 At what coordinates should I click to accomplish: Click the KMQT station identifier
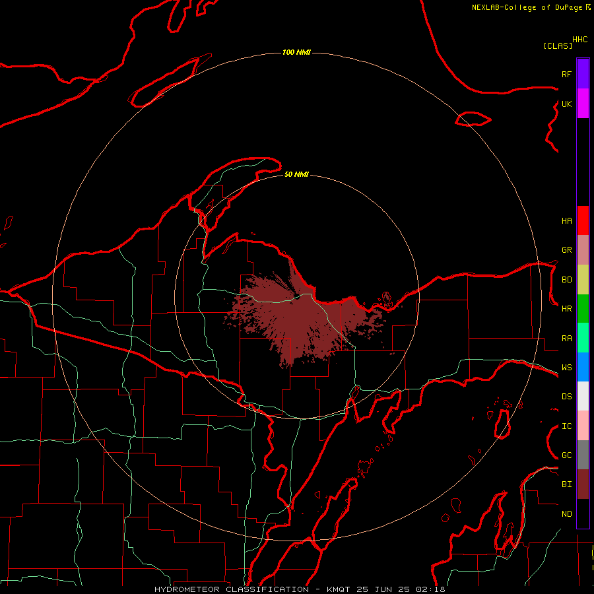(339, 589)
